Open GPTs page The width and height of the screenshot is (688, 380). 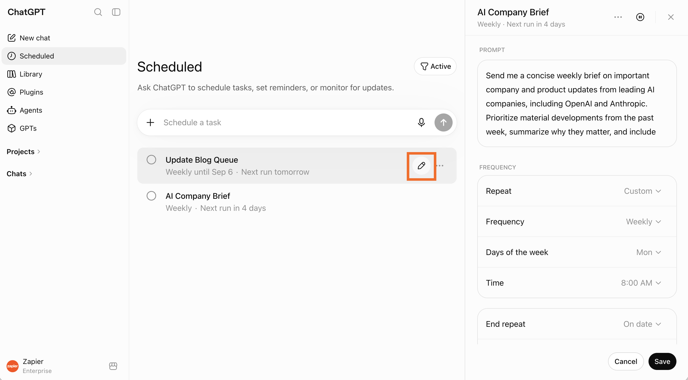(x=64, y=128)
